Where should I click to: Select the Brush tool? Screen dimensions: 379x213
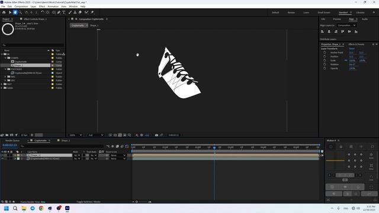[x=70, y=12]
